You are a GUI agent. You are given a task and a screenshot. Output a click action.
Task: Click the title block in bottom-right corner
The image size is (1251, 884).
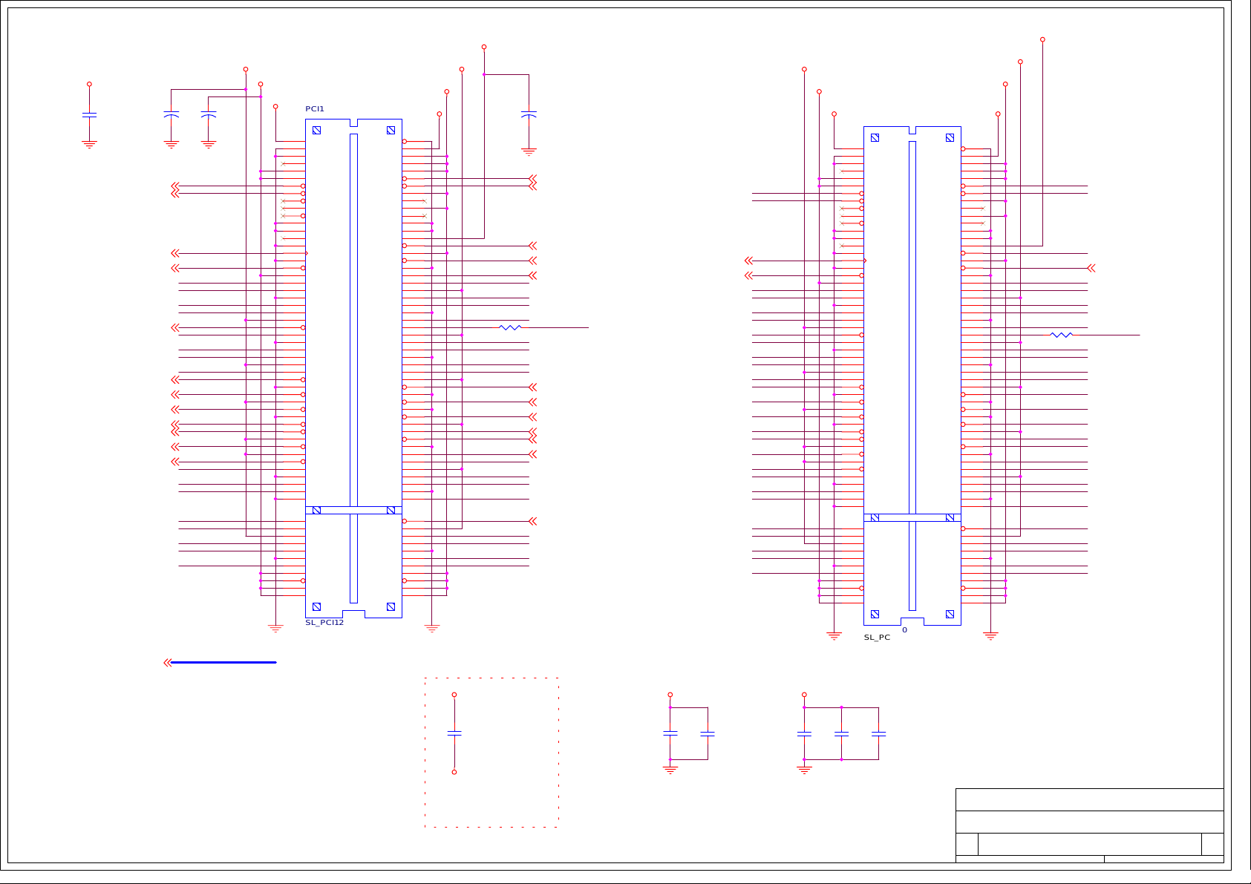(1089, 825)
